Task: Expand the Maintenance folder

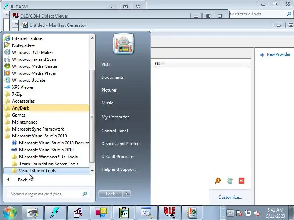Action: point(46,122)
